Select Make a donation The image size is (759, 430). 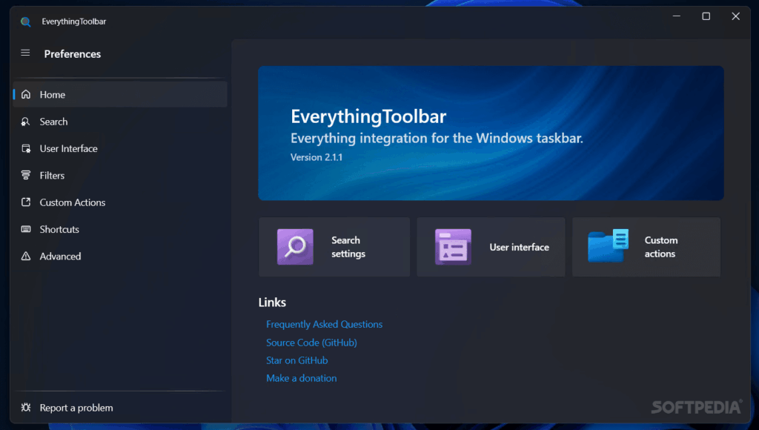point(301,377)
